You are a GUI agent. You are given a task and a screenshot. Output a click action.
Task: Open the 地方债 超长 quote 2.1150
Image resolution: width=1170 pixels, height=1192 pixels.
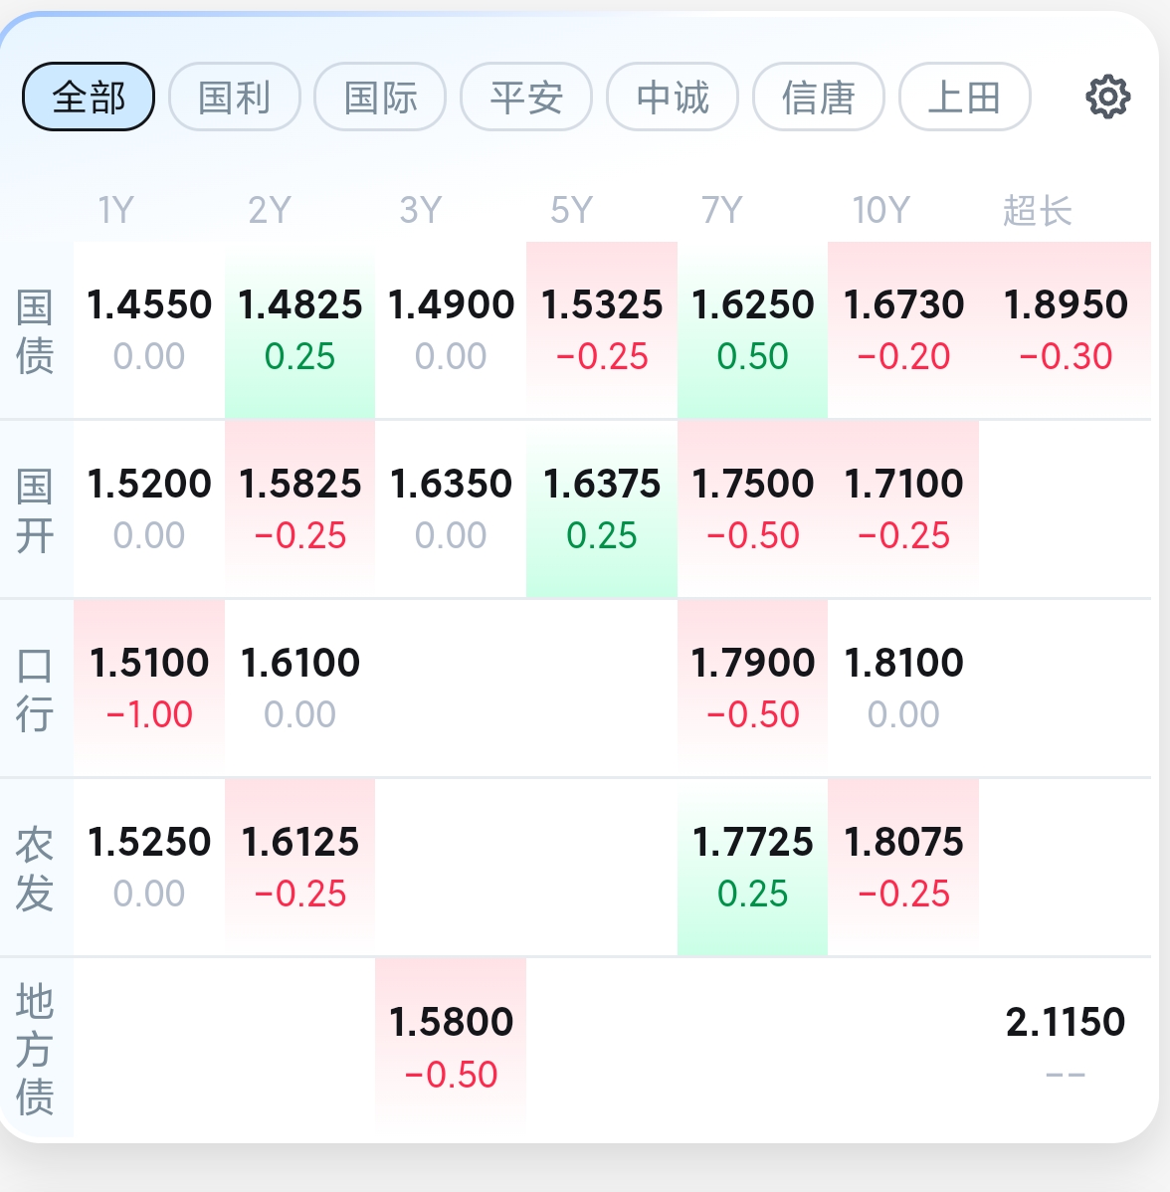tap(1066, 1047)
